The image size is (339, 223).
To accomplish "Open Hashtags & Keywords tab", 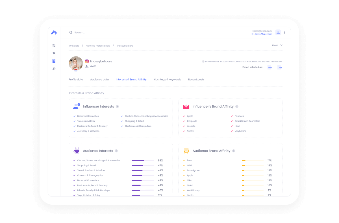I will pos(167,79).
